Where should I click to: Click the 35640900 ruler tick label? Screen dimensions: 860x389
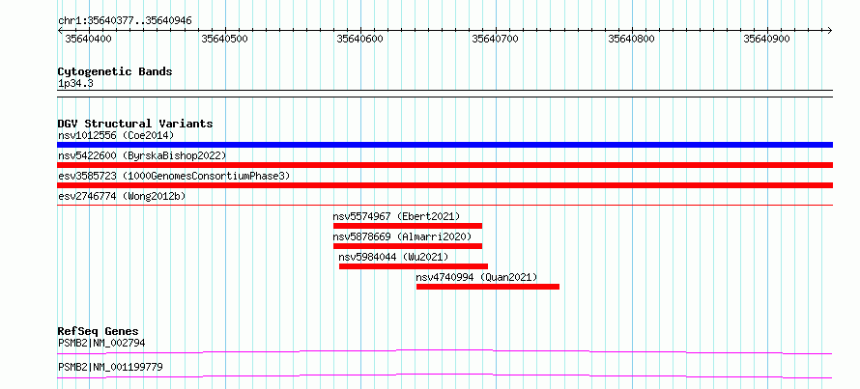(766, 39)
